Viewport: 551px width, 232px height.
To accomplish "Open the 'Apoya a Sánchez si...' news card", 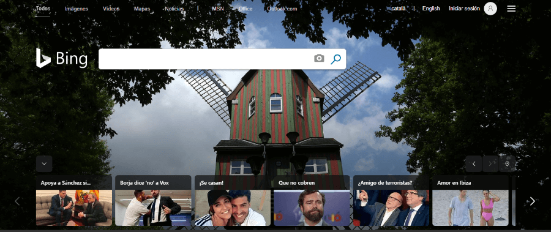I will pos(74,200).
